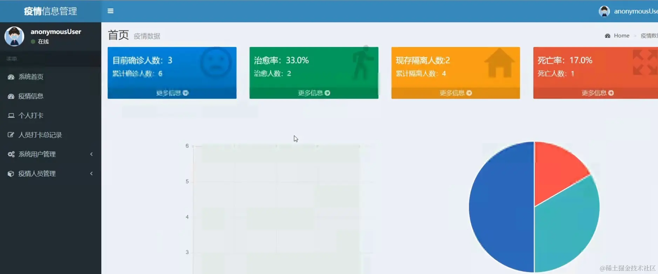Open the 疫情人员管理 menu item
The height and width of the screenshot is (274, 658).
50,173
